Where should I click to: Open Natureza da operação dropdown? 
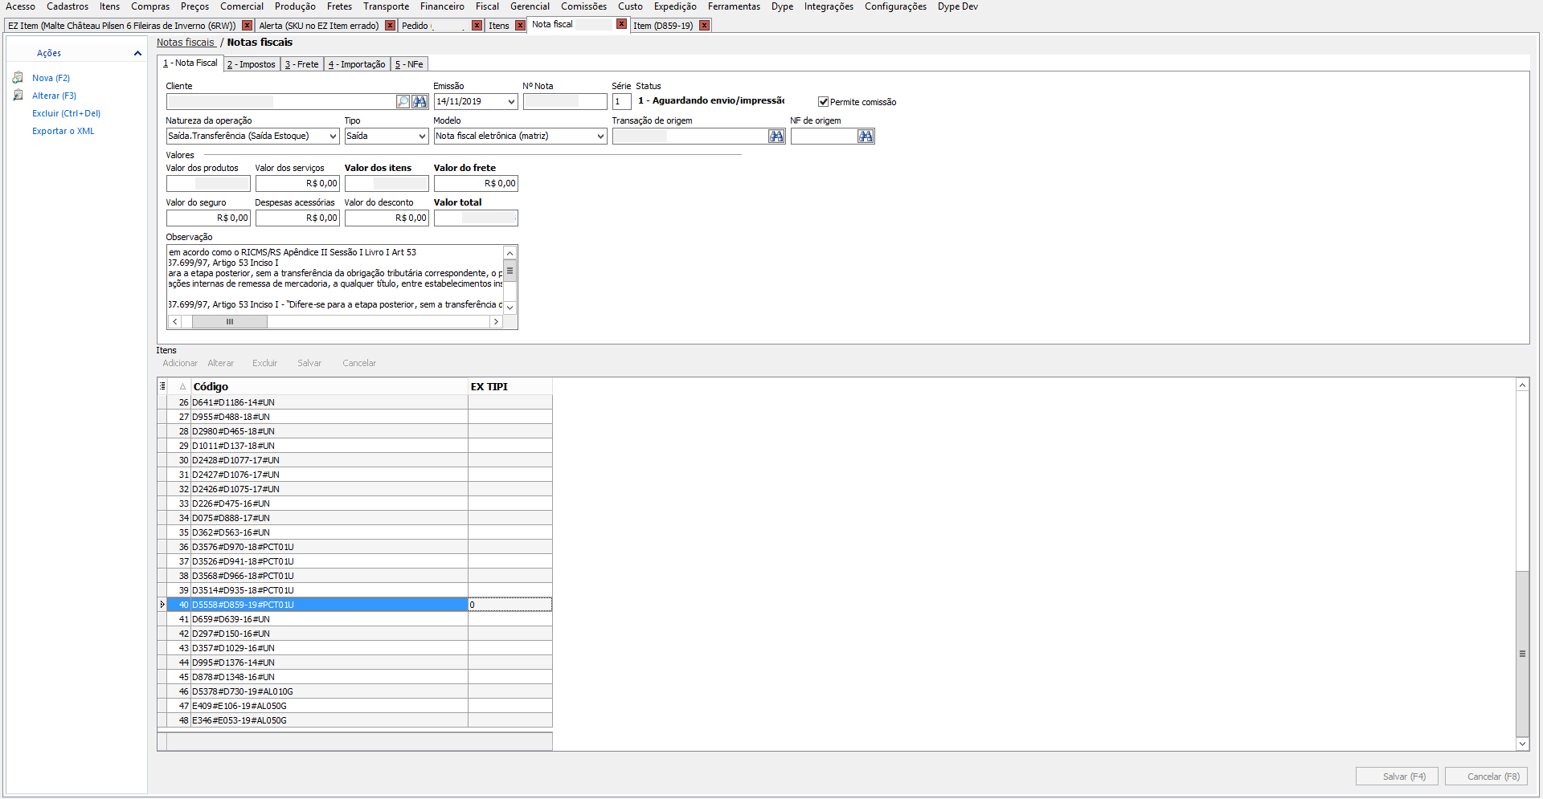click(x=333, y=137)
